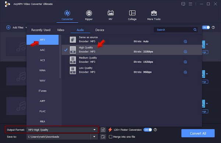The height and width of the screenshot is (143, 221).
Task: Toggle 120x Faster Conversion switch
Action: coord(148,130)
